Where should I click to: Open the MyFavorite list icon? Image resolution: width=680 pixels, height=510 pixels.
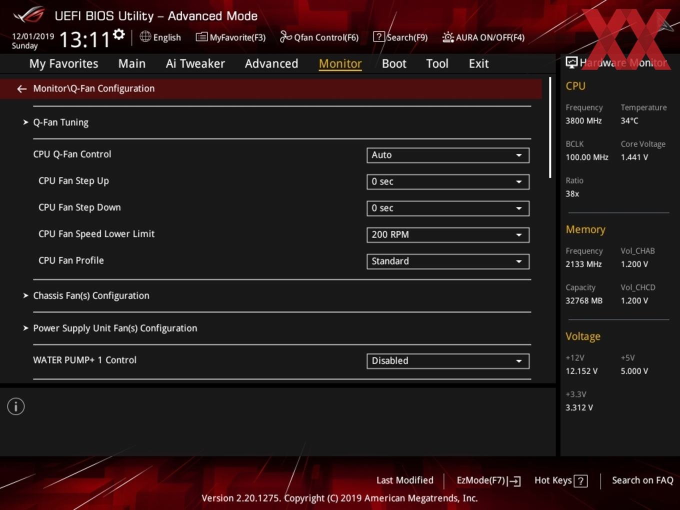201,37
